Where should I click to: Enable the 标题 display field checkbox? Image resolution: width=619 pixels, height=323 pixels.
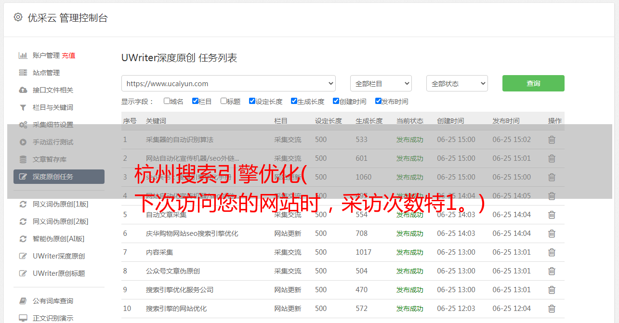[x=224, y=101]
